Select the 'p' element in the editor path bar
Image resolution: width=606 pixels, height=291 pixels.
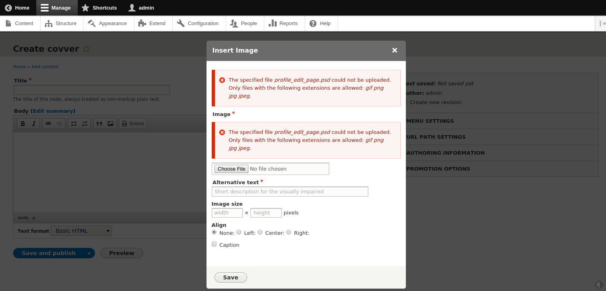(x=34, y=218)
